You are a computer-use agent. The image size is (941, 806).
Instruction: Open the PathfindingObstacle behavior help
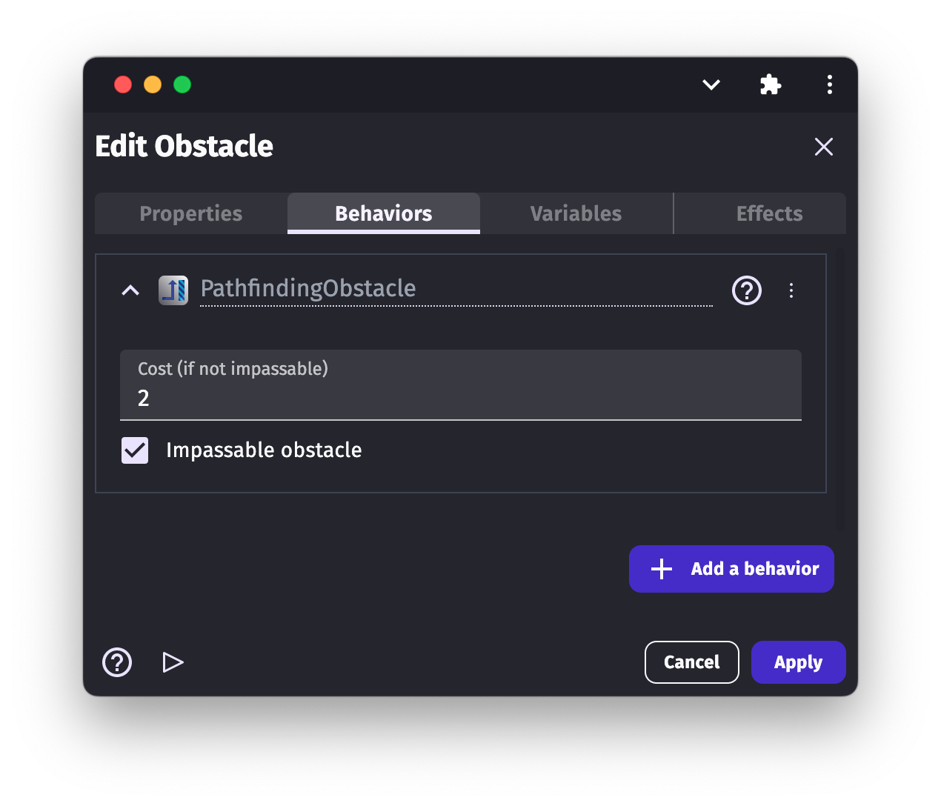[746, 290]
